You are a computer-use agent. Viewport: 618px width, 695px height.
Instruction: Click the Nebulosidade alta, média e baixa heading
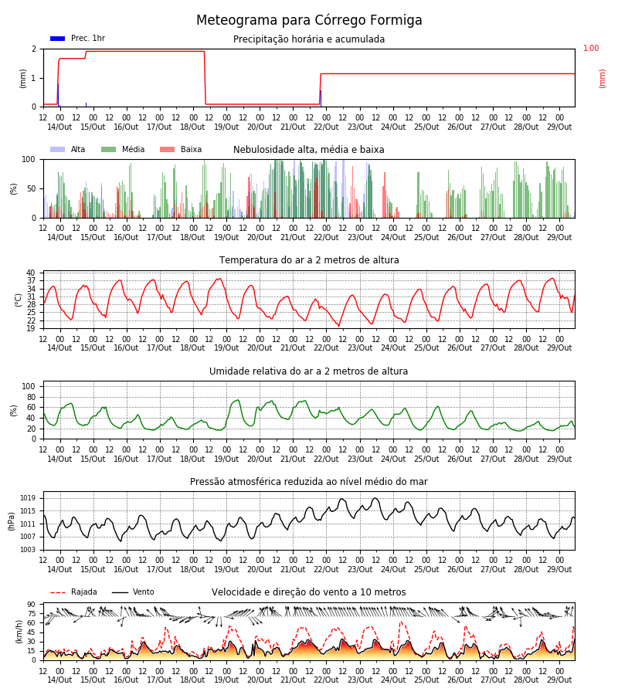click(309, 150)
